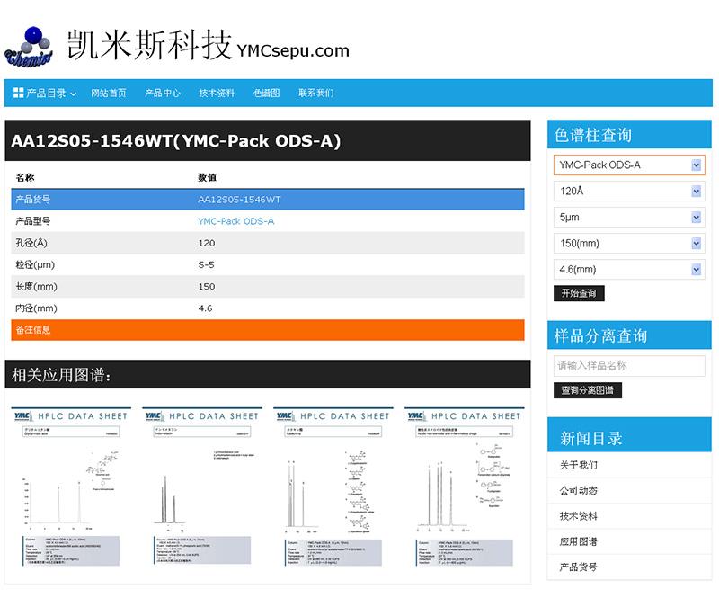Open 技术资料 navigation item

(x=217, y=94)
